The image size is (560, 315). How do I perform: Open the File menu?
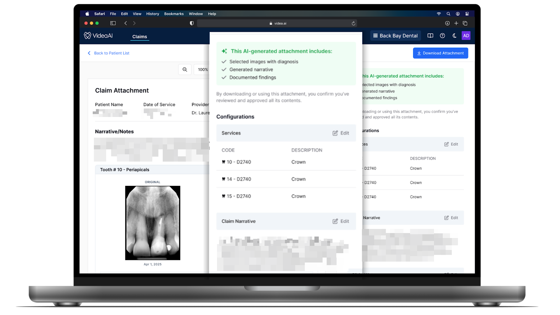pyautogui.click(x=113, y=14)
